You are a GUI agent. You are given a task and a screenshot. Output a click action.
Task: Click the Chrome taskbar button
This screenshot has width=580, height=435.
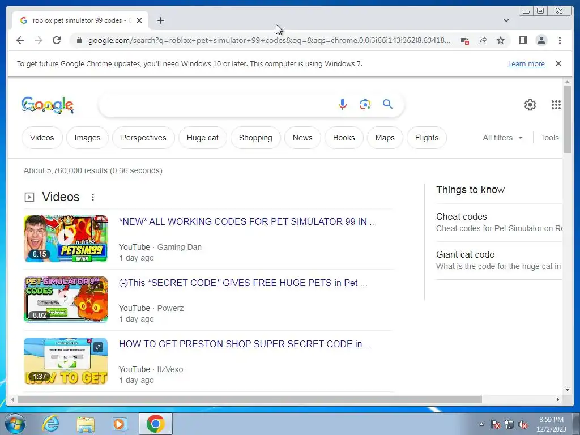coord(155,424)
